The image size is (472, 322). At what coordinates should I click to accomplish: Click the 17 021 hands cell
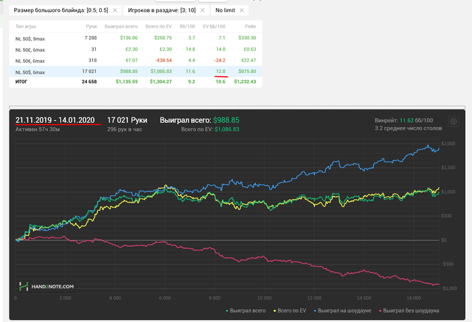click(x=89, y=72)
